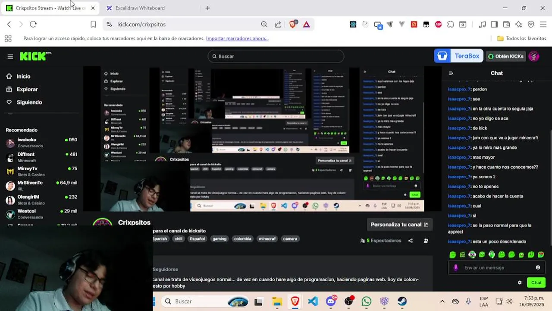Screen dimensions: 552x311
Task: Click the KICK logo
Action: [x=35, y=56]
